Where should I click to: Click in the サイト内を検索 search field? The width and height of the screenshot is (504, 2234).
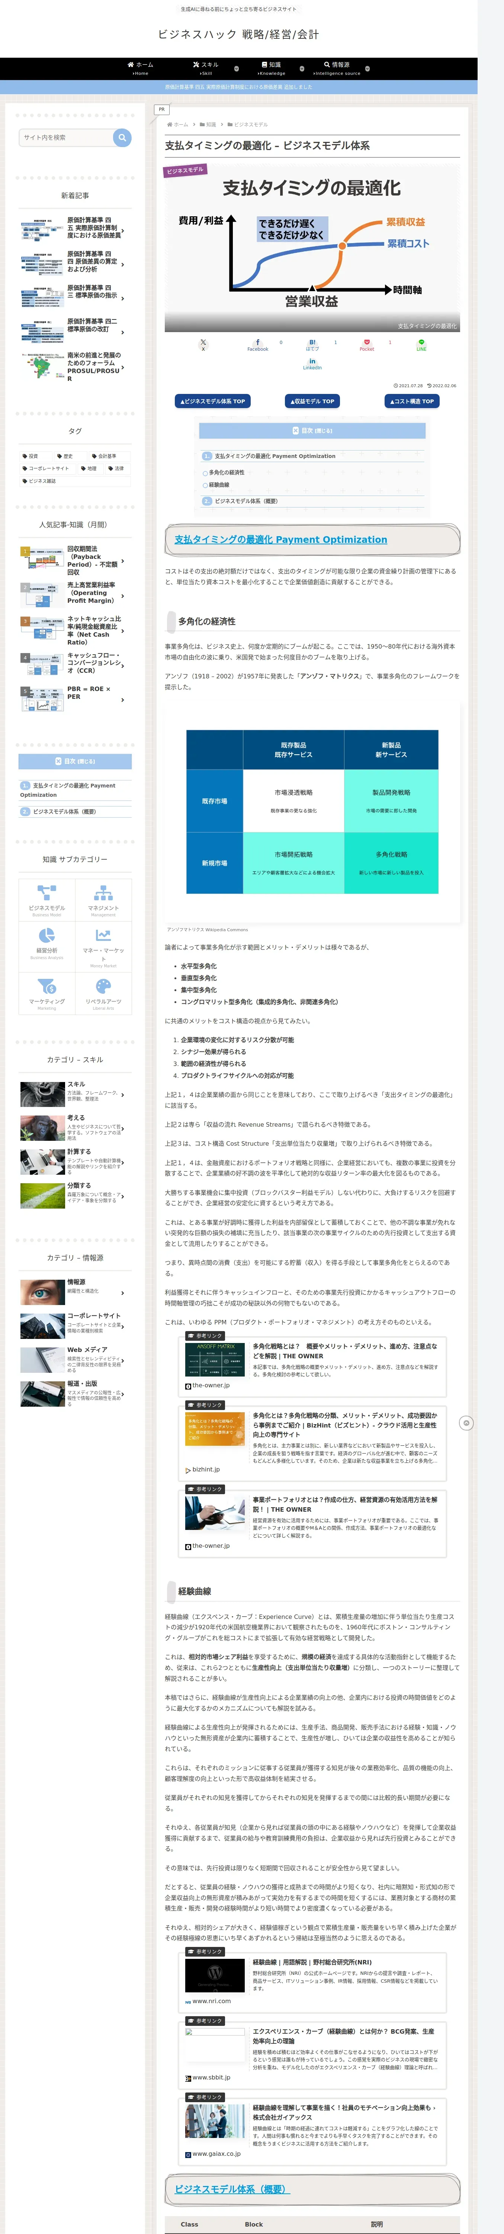click(x=66, y=137)
